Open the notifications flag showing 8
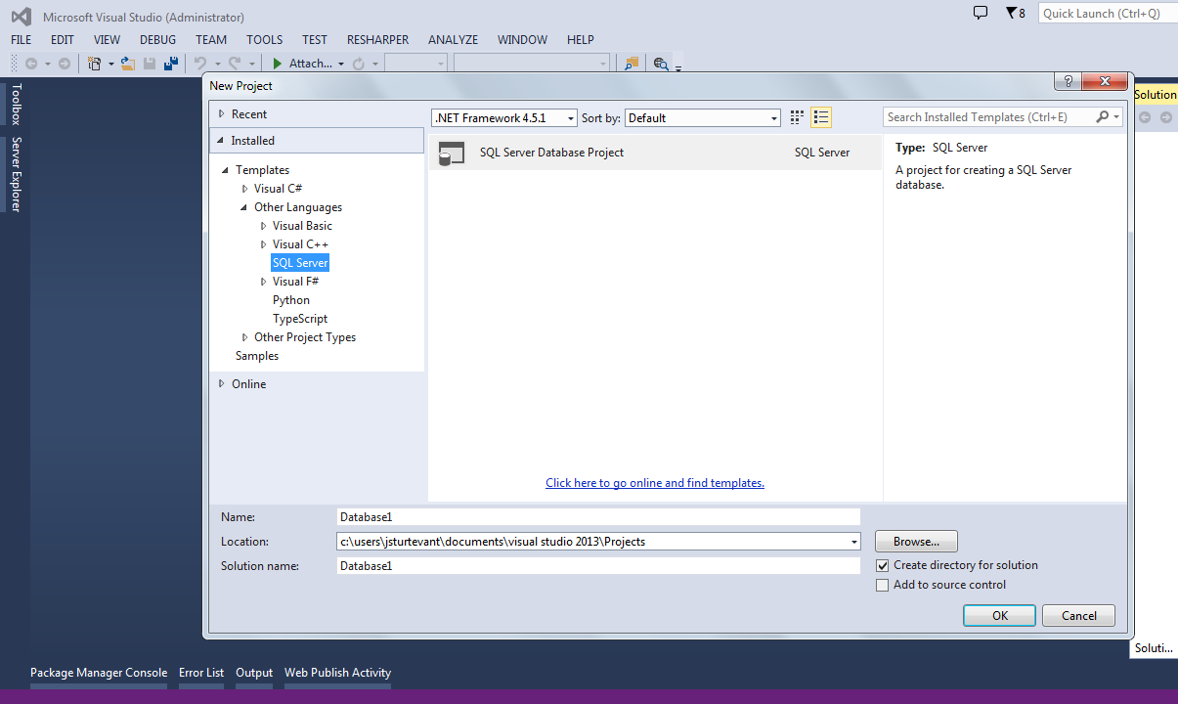Image resolution: width=1178 pixels, height=704 pixels. click(1015, 14)
